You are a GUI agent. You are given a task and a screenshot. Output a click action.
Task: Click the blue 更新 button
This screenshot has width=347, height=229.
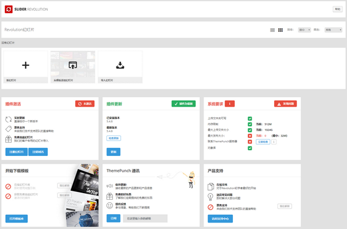click(x=114, y=152)
